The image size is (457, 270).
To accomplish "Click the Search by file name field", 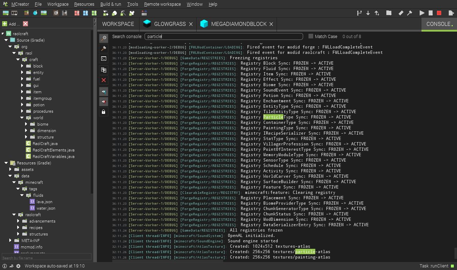I will click(x=47, y=257).
